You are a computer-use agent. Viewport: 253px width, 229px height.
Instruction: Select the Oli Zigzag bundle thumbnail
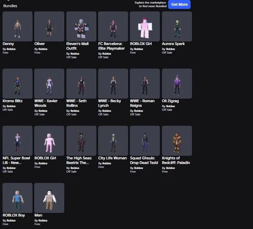(177, 84)
